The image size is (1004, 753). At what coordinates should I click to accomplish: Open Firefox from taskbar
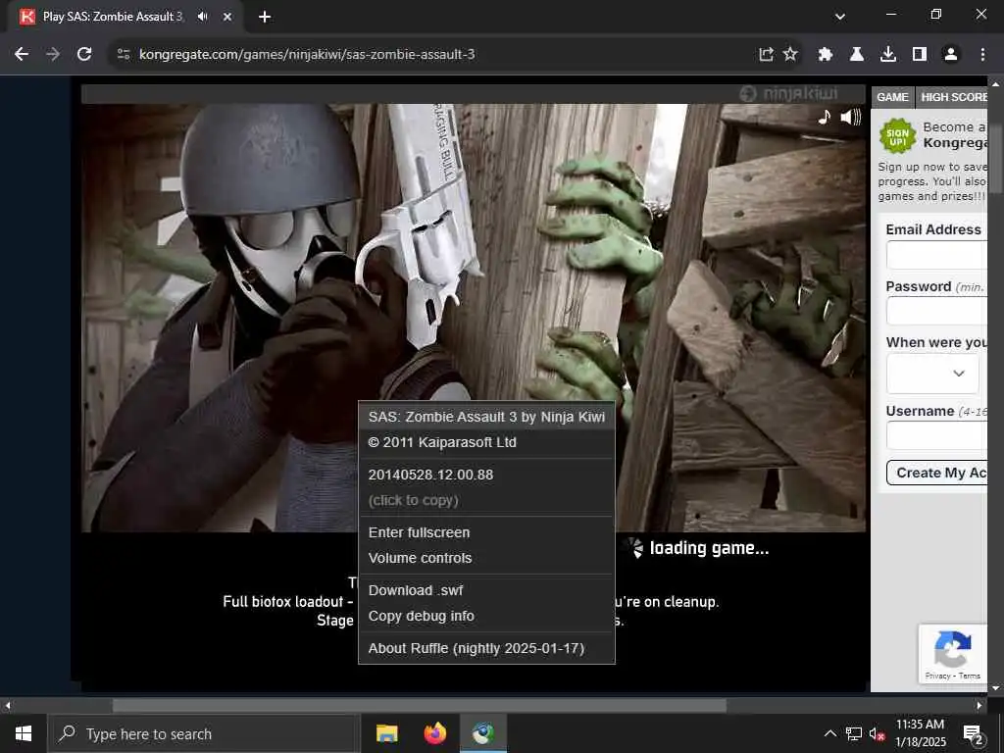coord(434,733)
